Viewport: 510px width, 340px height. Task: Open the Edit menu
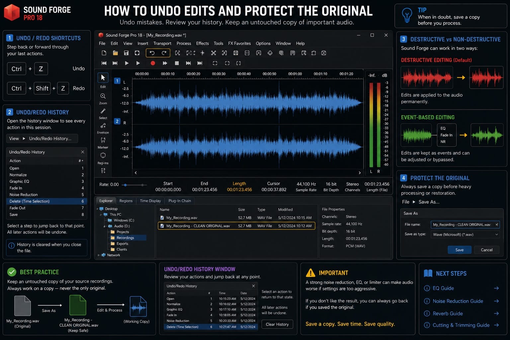click(x=114, y=43)
